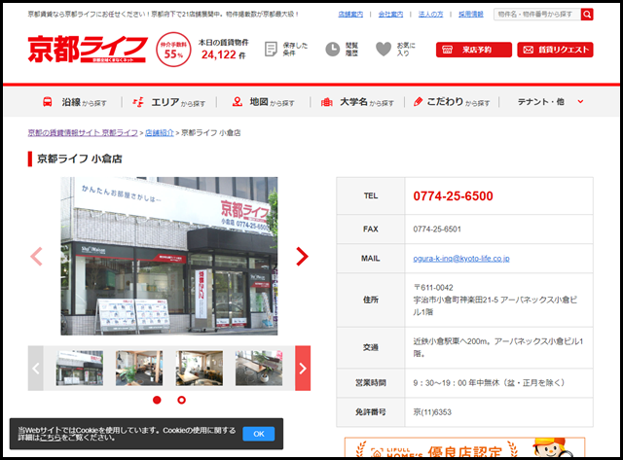
Task: Click thumbnail strip previous arrow
Action: 35,369
